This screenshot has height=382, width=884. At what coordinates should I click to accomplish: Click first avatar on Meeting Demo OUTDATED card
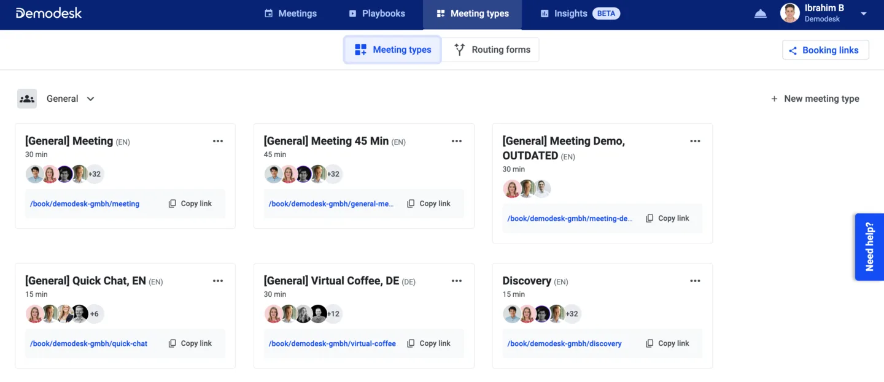click(x=511, y=189)
